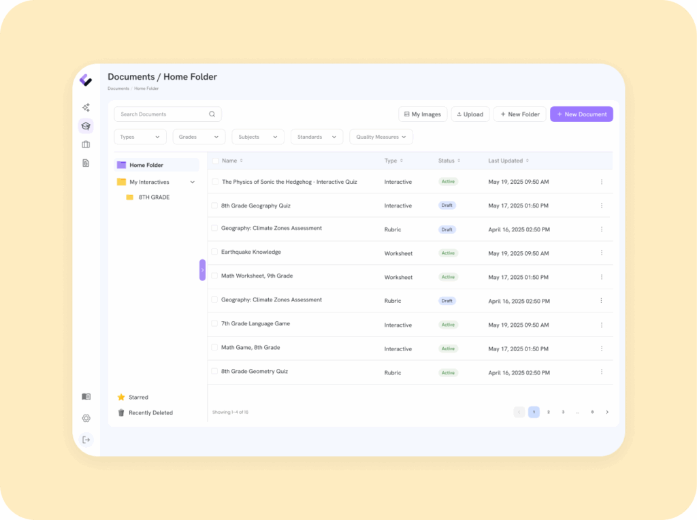Select the 8TH GRADE folder in tree
Image resolution: width=697 pixels, height=520 pixels.
coord(154,197)
